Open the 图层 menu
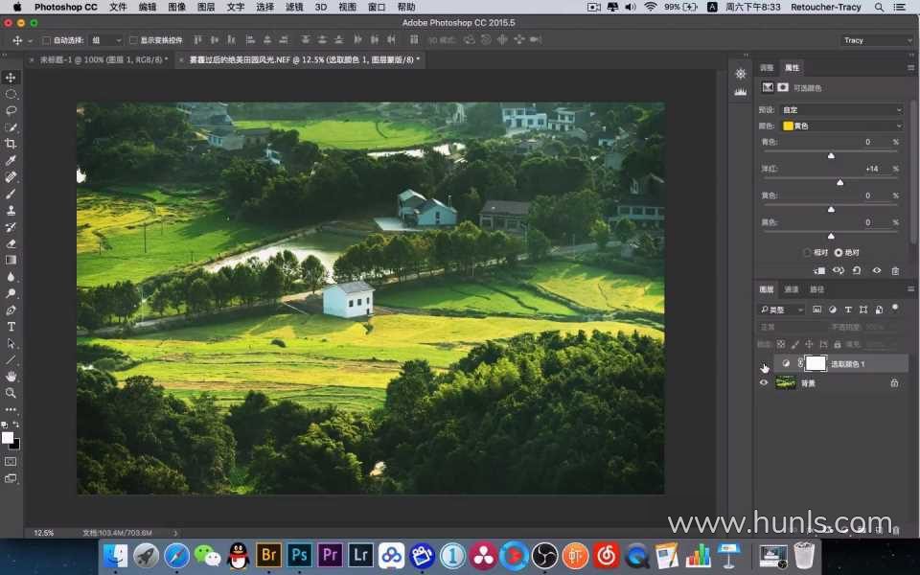 tap(206, 7)
